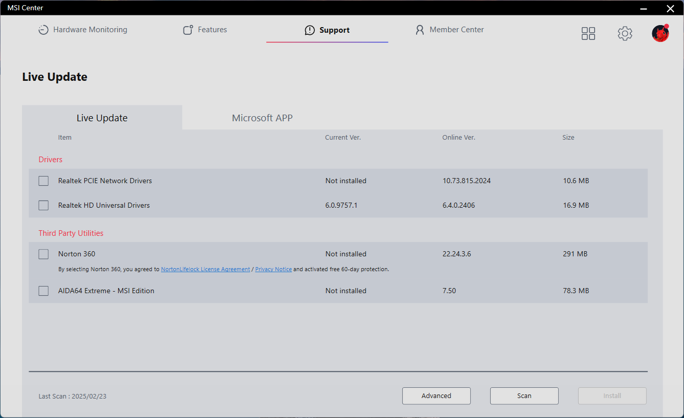684x418 pixels.
Task: Open NortonLifelock License Agreement link
Action: point(206,269)
